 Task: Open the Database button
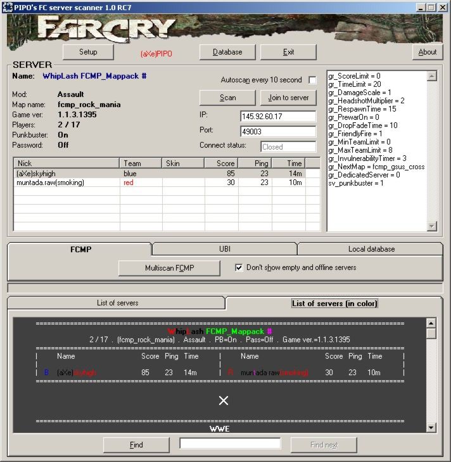click(x=227, y=52)
